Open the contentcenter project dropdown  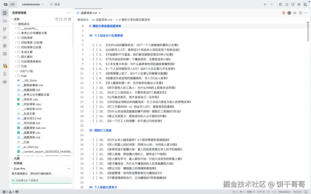[x=33, y=4]
